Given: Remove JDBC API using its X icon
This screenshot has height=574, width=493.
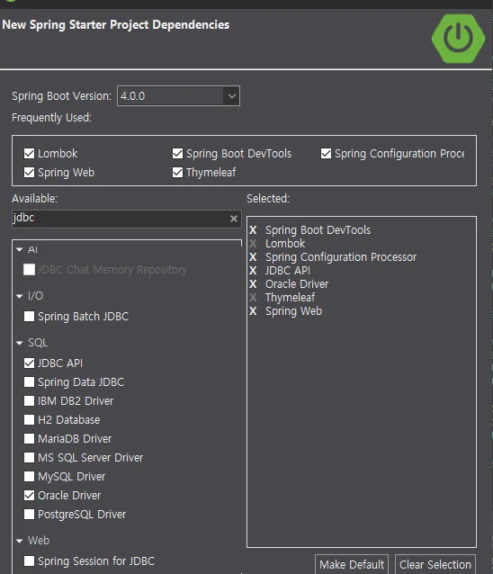Looking at the screenshot, I should [253, 271].
